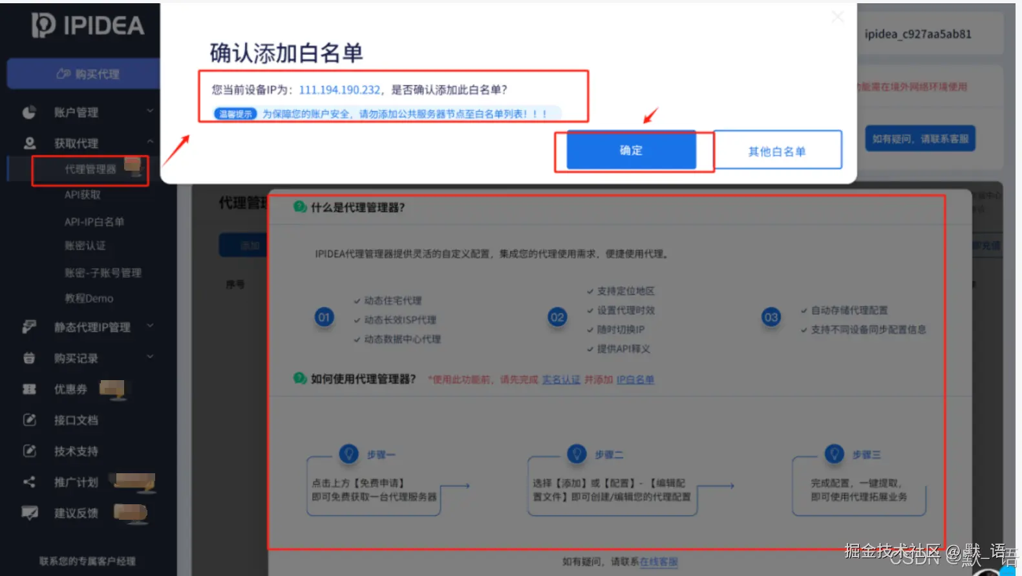Click 支持定位地区 feature text
Viewport: 1022px width, 576px height.
pyautogui.click(x=626, y=291)
